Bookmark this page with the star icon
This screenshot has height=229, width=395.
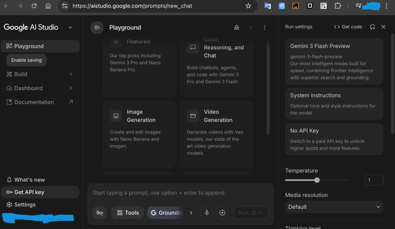pyautogui.click(x=248, y=6)
